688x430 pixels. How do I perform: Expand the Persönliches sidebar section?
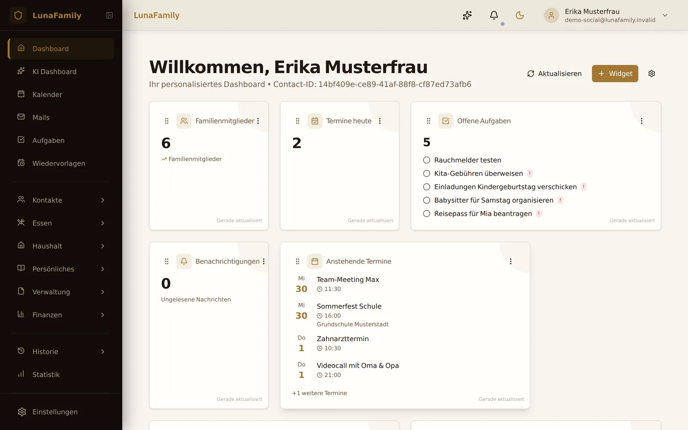click(x=61, y=269)
